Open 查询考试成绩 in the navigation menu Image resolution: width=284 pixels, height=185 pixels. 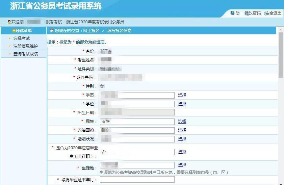[x=26, y=54]
